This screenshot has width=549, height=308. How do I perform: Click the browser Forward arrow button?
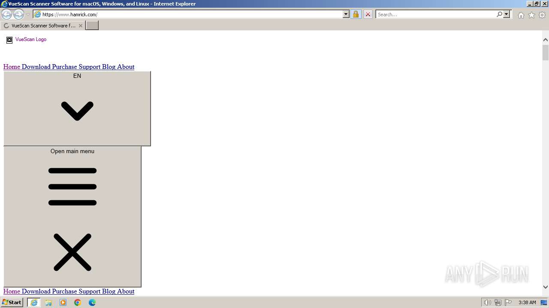18,15
